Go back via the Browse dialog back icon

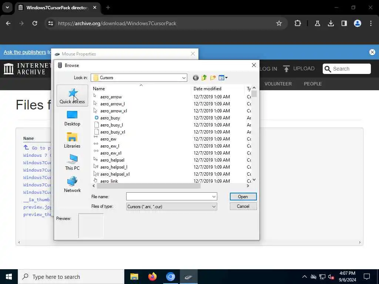coord(195,78)
